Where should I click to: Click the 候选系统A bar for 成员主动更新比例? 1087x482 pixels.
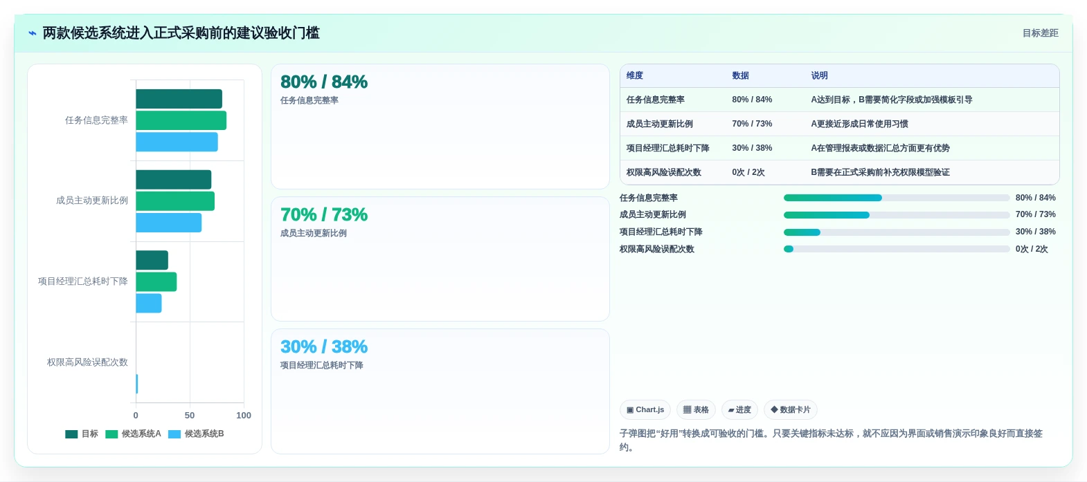click(x=175, y=201)
